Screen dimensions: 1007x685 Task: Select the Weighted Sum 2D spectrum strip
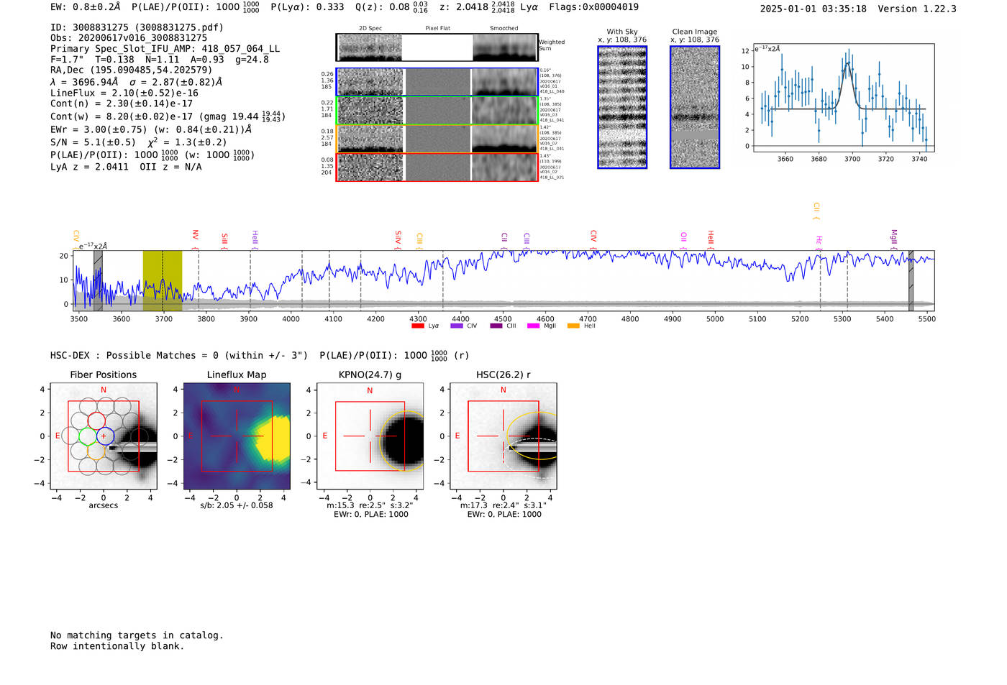pos(437,47)
